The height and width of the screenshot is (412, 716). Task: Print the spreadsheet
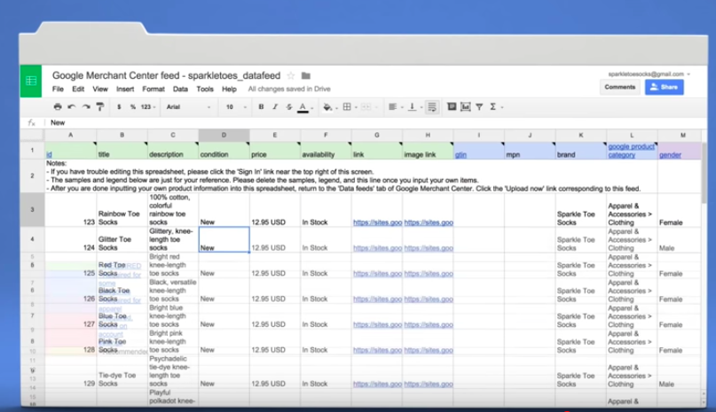click(x=58, y=106)
